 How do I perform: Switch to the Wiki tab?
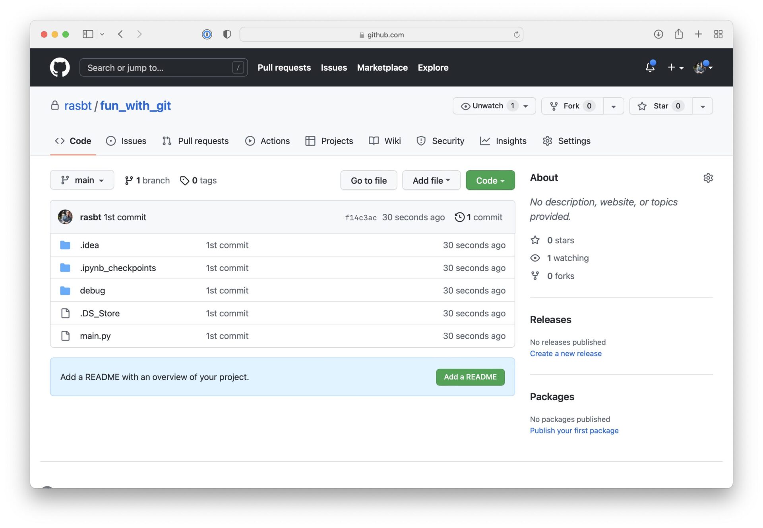tap(385, 141)
